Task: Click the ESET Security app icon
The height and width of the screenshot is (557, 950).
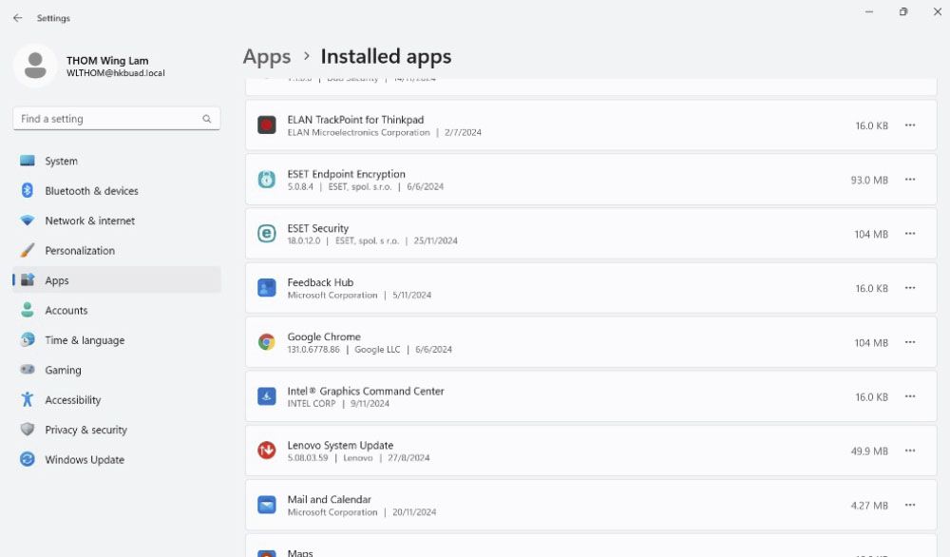Action: coord(267,234)
